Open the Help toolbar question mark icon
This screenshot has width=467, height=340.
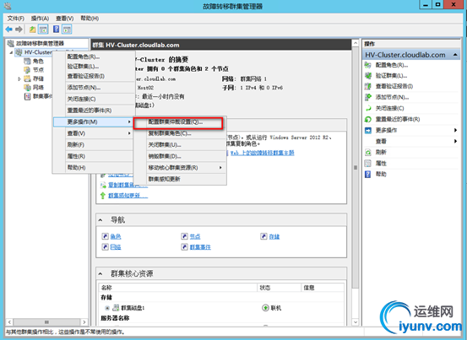56,30
